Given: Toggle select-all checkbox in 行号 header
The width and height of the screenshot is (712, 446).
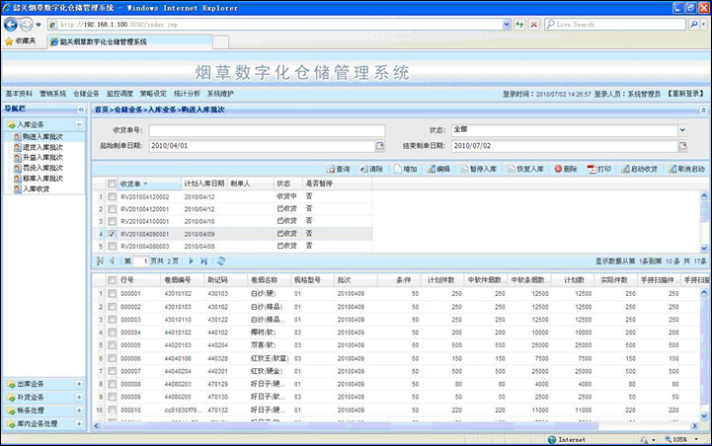Looking at the screenshot, I should [112, 280].
